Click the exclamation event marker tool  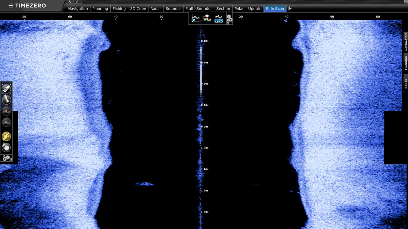[x=6, y=100]
